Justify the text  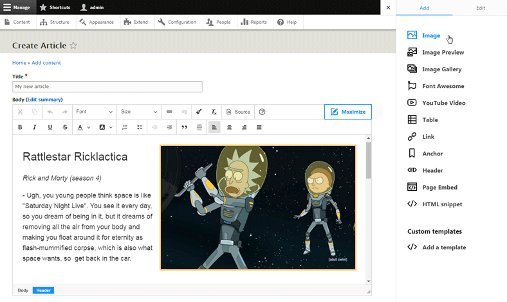point(259,127)
